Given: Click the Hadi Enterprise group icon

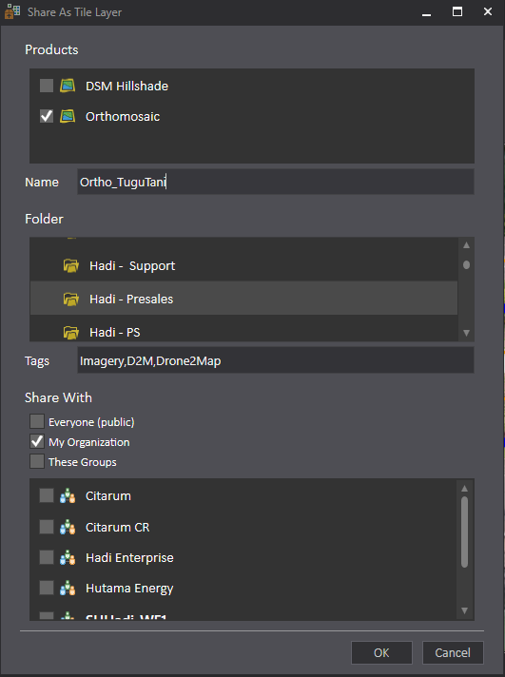Looking at the screenshot, I should click(x=68, y=557).
